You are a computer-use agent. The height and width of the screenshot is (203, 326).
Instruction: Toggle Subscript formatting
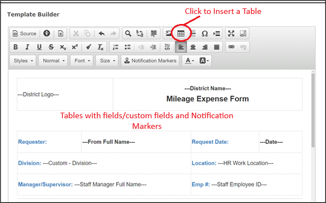point(63,47)
